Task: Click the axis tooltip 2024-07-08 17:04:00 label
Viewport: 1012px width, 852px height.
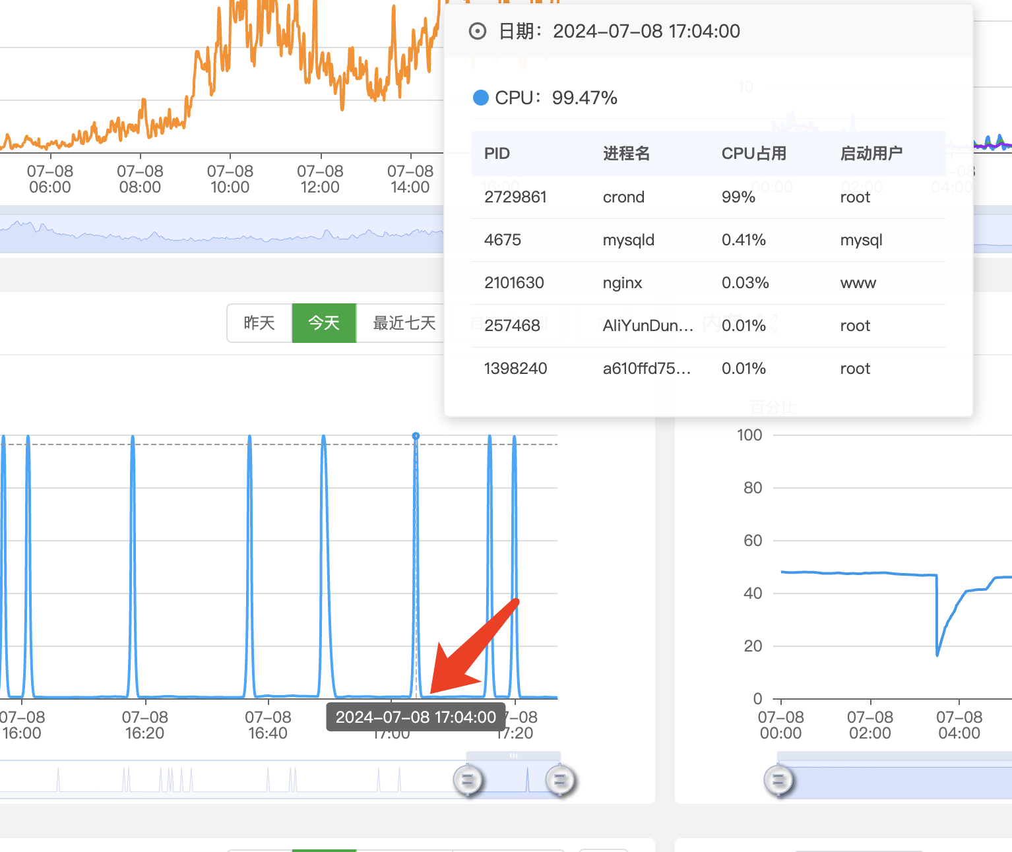Action: pos(416,717)
